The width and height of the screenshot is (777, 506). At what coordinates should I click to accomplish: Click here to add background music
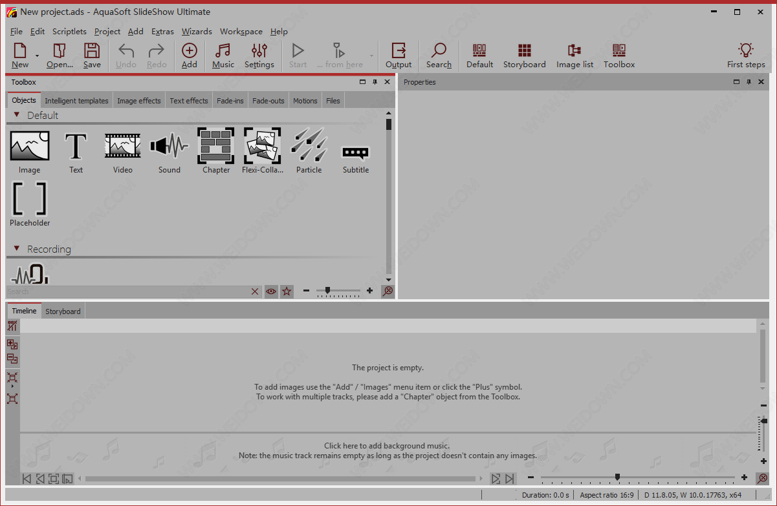[387, 446]
